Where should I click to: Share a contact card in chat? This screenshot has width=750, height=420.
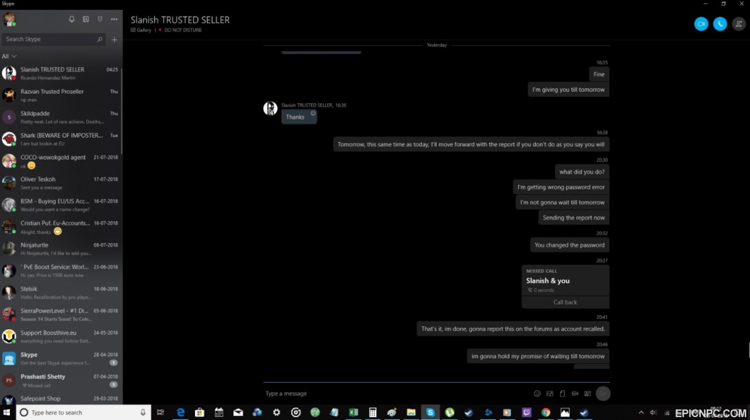click(588, 394)
